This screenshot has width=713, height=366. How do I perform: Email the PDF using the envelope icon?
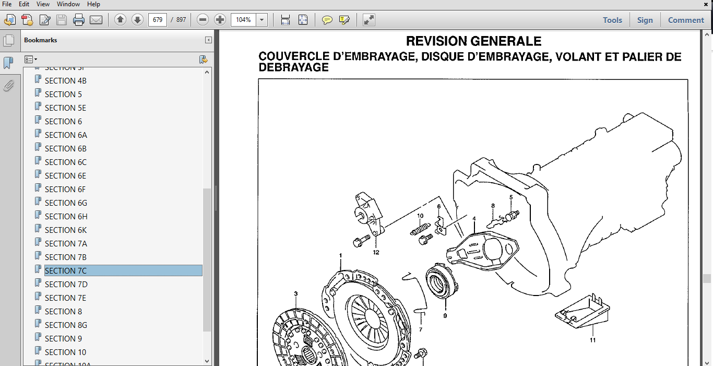click(97, 20)
